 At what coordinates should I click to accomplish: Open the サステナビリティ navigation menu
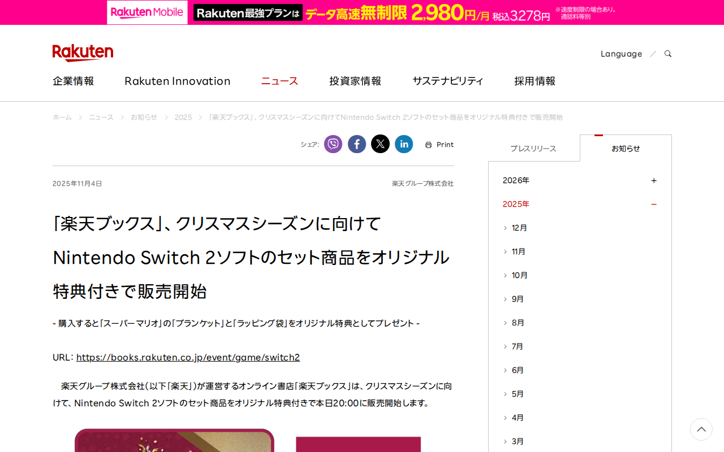coord(448,81)
